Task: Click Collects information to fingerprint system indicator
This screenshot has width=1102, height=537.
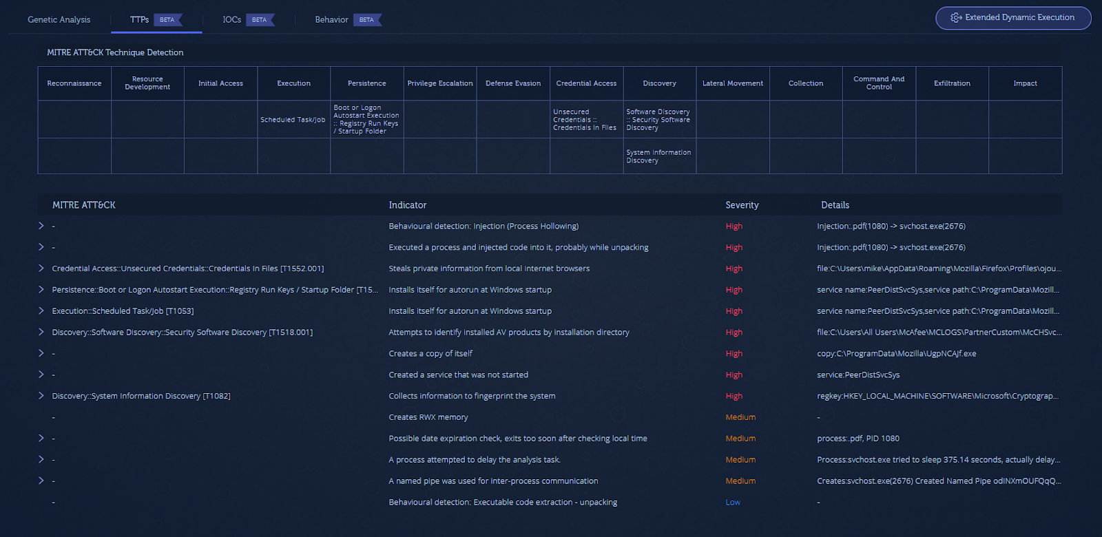Action: coord(472,396)
